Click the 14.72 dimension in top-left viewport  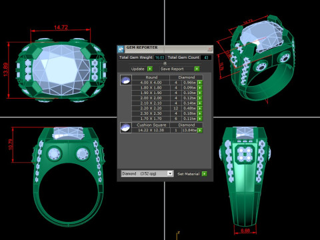coord(61,27)
